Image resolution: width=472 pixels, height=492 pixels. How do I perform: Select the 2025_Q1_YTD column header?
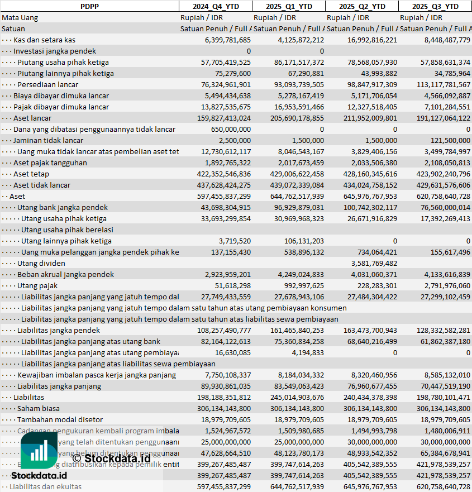[x=288, y=6]
